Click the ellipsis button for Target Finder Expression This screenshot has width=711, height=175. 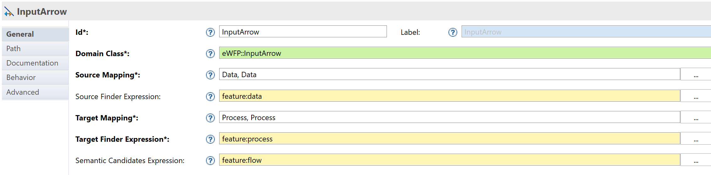(x=696, y=139)
